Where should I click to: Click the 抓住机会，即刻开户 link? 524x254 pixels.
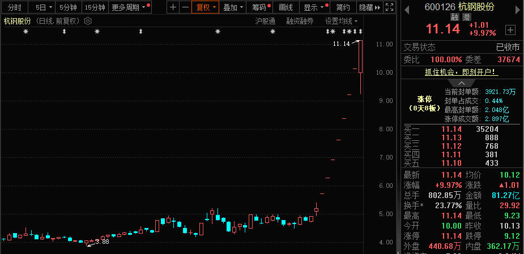462,72
